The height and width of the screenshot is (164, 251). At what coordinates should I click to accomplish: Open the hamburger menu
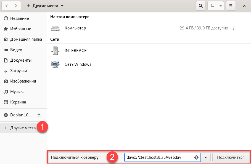[231, 6]
